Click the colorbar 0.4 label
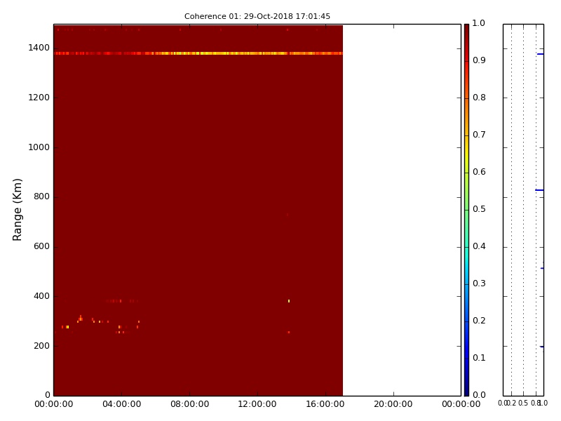Image resolution: width=561 pixels, height=421 pixels. pyautogui.click(x=479, y=246)
